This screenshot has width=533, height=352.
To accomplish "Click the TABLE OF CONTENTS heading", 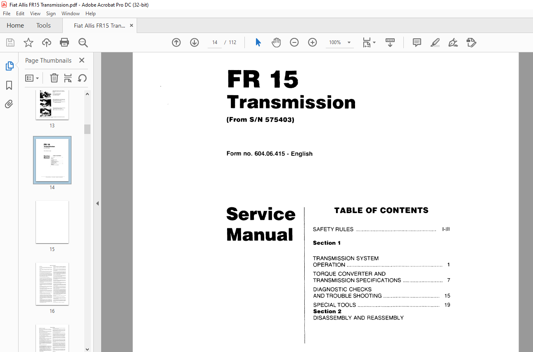I will (381, 210).
